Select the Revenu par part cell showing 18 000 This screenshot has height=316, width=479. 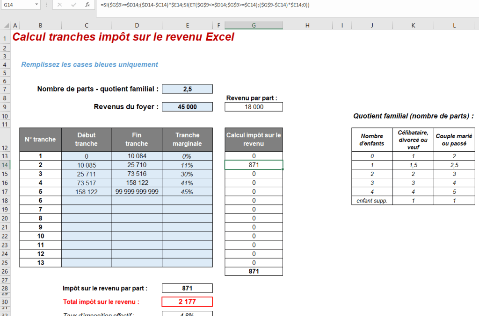[x=254, y=106]
